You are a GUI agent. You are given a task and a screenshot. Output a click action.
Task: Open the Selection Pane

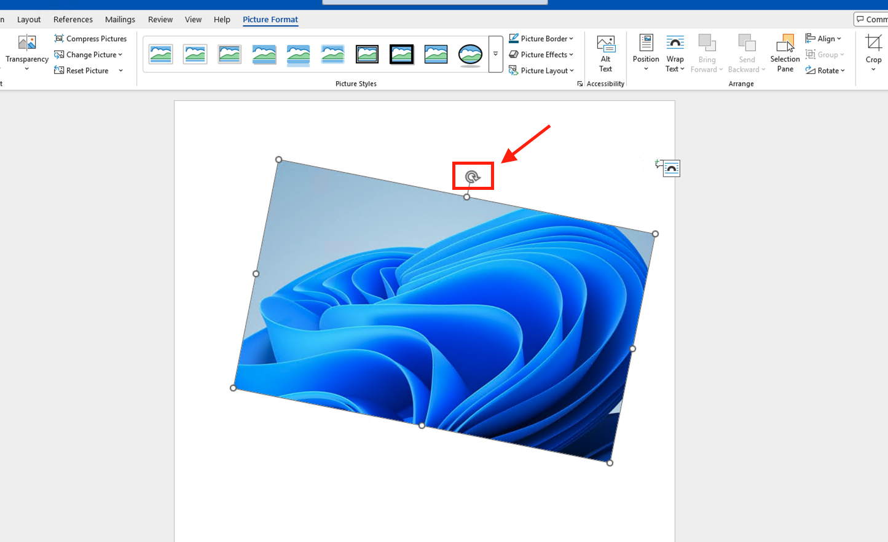click(x=785, y=44)
